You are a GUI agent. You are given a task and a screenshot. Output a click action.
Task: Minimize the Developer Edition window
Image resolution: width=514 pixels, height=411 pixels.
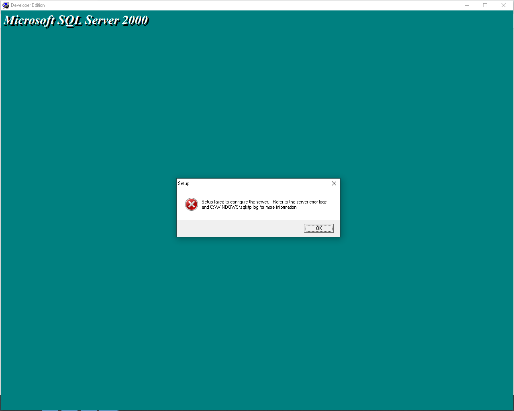click(467, 5)
